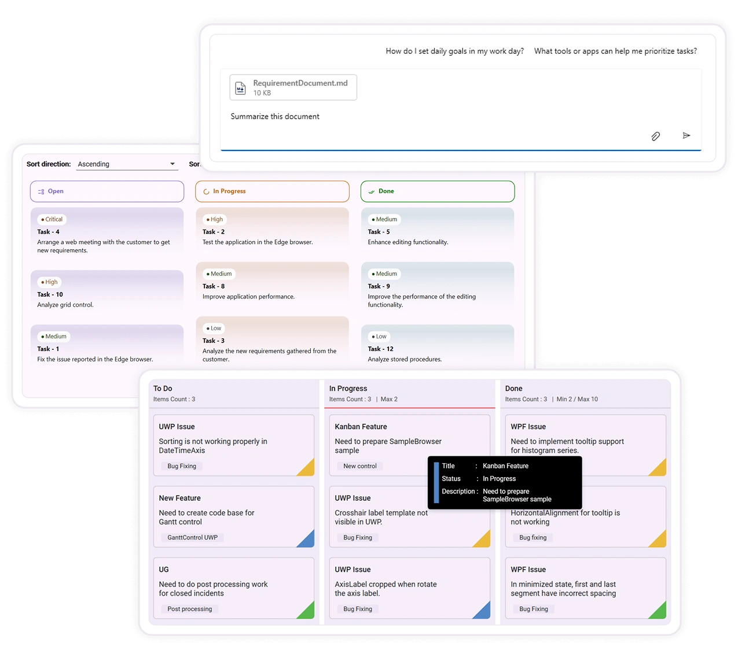This screenshot has height=661, width=738.
Task: Click the Low priority tag on Task - 12
Action: pyautogui.click(x=379, y=337)
